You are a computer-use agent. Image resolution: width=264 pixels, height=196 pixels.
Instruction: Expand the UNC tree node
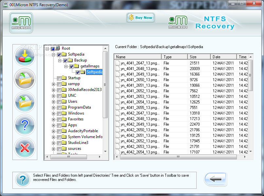[x=53, y=96]
